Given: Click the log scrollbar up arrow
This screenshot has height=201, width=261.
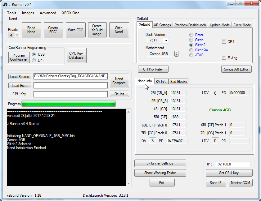Looking at the screenshot, I should click(x=128, y=112).
